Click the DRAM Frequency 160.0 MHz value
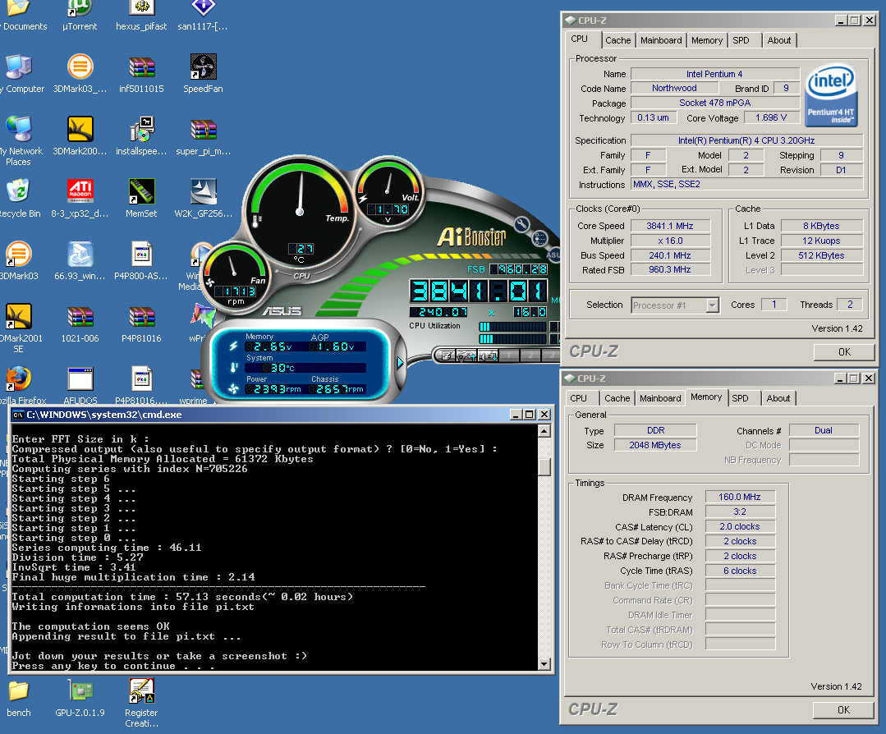Image resolution: width=886 pixels, height=734 pixels. coord(740,497)
